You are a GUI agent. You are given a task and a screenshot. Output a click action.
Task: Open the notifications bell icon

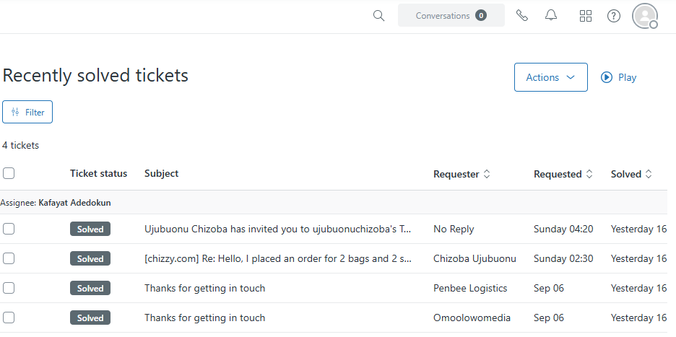click(551, 15)
